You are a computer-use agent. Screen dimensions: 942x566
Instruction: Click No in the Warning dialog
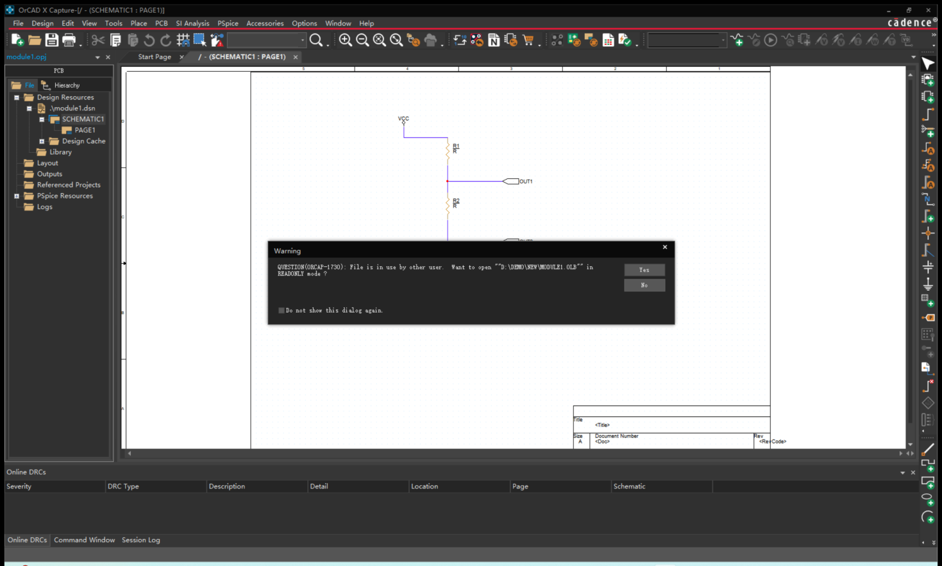(644, 286)
